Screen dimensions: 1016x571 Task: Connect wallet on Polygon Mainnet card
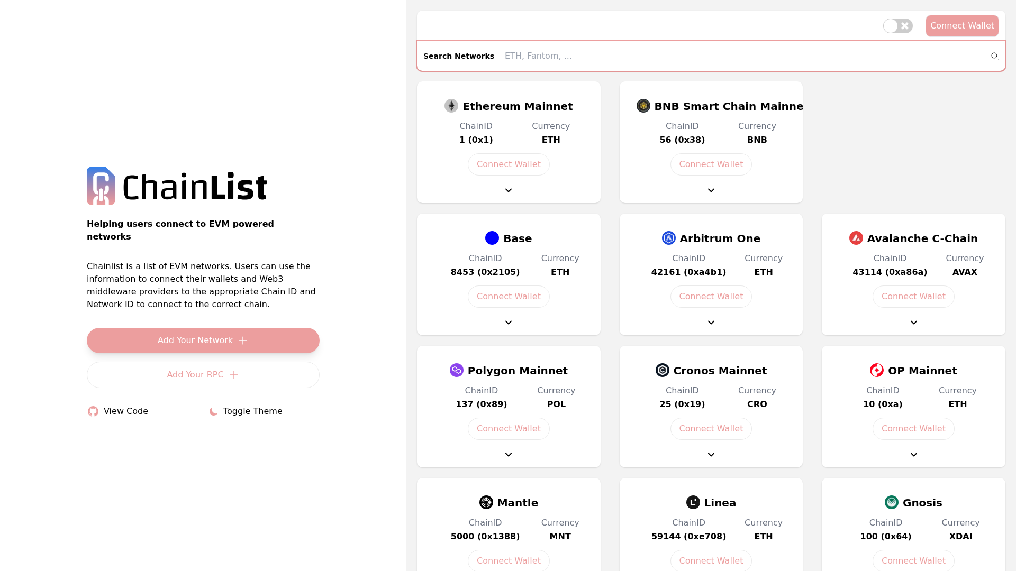tap(509, 429)
